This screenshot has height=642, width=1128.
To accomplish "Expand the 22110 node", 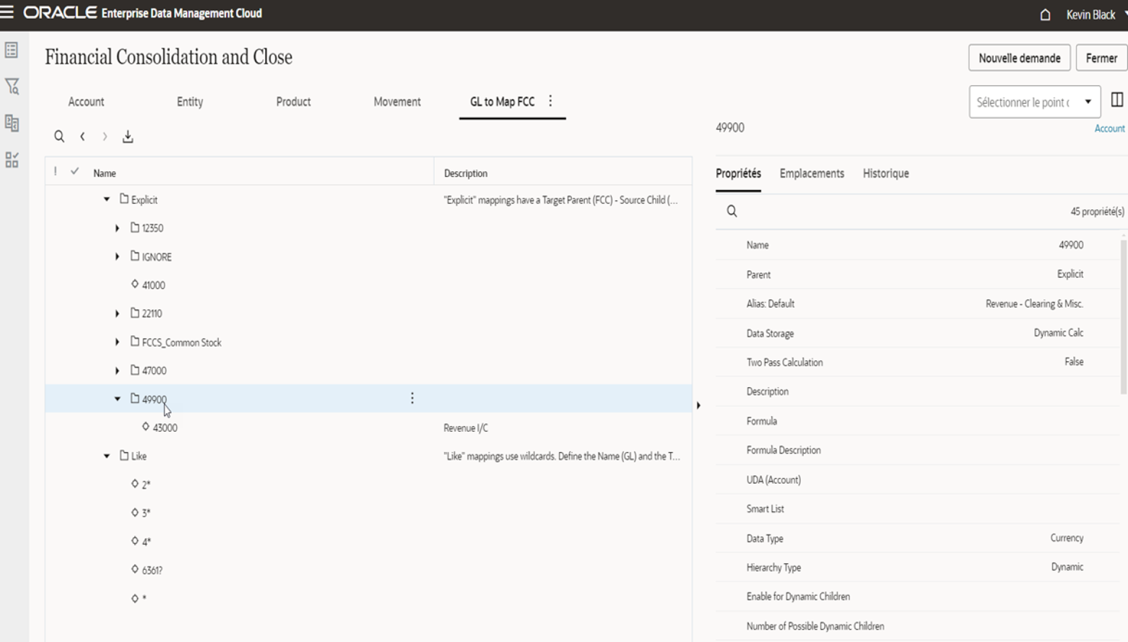I will tap(117, 313).
